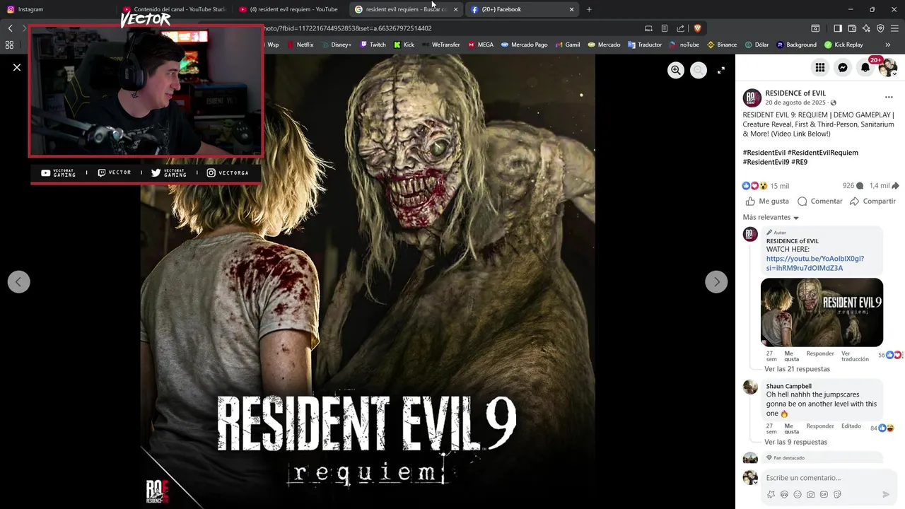Image resolution: width=905 pixels, height=509 pixels.
Task: Go to the previous photo
Action: 18,281
